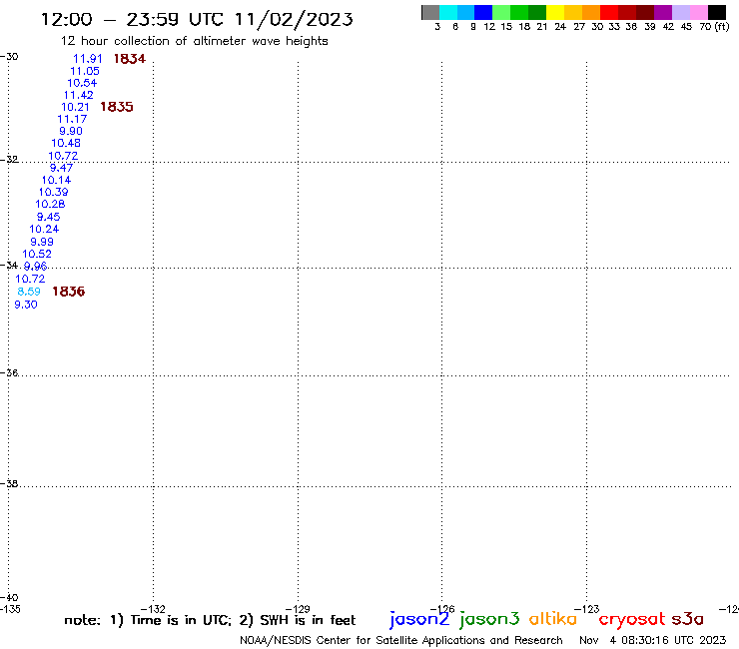The image size is (739, 649).
Task: Select the -36 latitude axis label
Action: click(x=9, y=372)
